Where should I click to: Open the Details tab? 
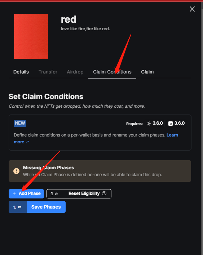point(21,72)
